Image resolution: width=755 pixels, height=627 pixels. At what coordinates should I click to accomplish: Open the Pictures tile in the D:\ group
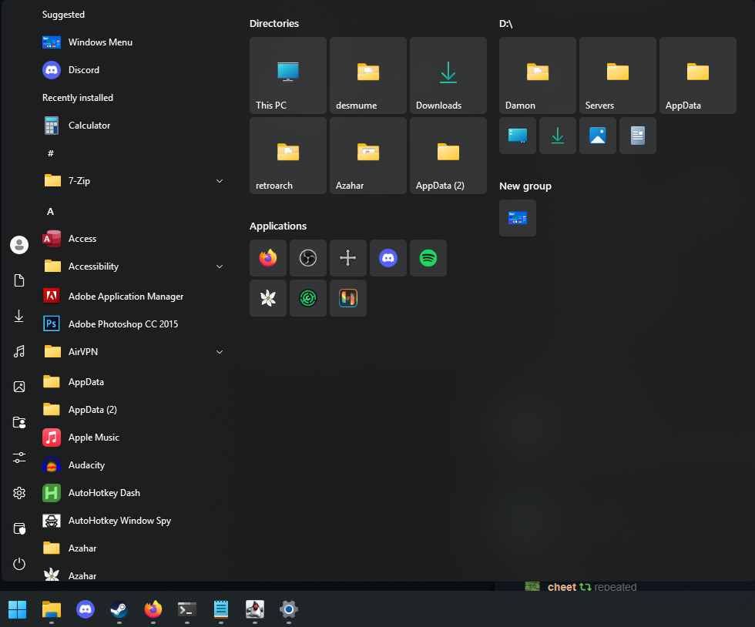tap(598, 136)
